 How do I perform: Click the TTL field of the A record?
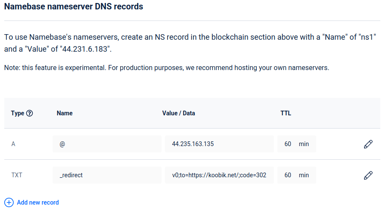[288, 144]
